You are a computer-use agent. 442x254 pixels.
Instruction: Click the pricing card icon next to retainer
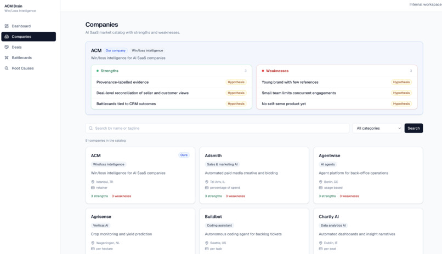pyautogui.click(x=93, y=188)
